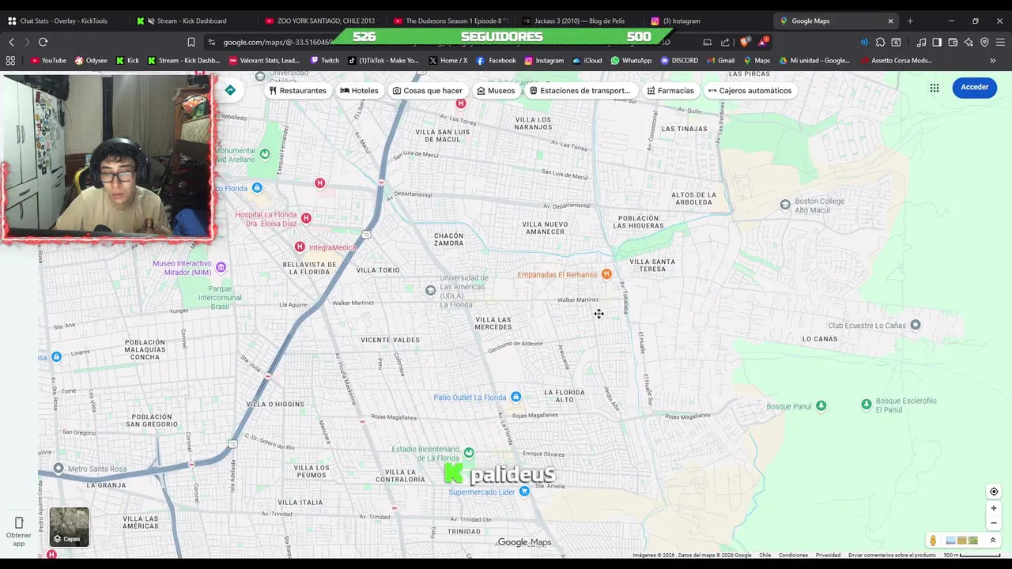Zoom out of the map
This screenshot has height=569, width=1012.
[994, 522]
